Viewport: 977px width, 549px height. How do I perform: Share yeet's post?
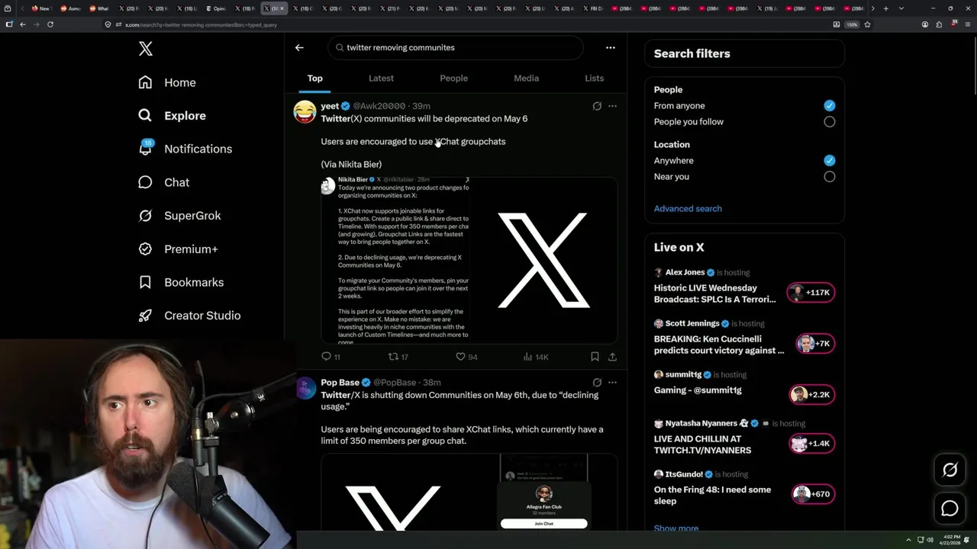tap(612, 357)
